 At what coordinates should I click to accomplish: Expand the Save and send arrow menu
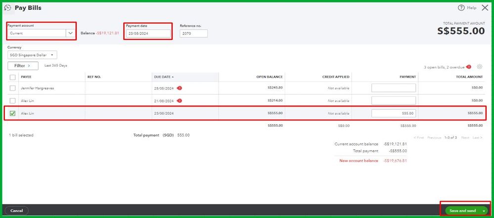[x=484, y=211]
